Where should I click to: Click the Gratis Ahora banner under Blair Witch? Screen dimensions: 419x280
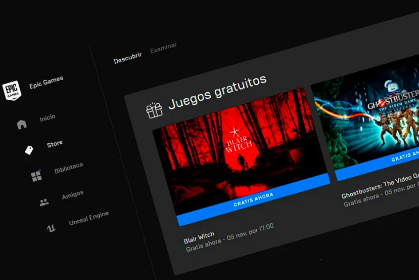[x=253, y=199]
